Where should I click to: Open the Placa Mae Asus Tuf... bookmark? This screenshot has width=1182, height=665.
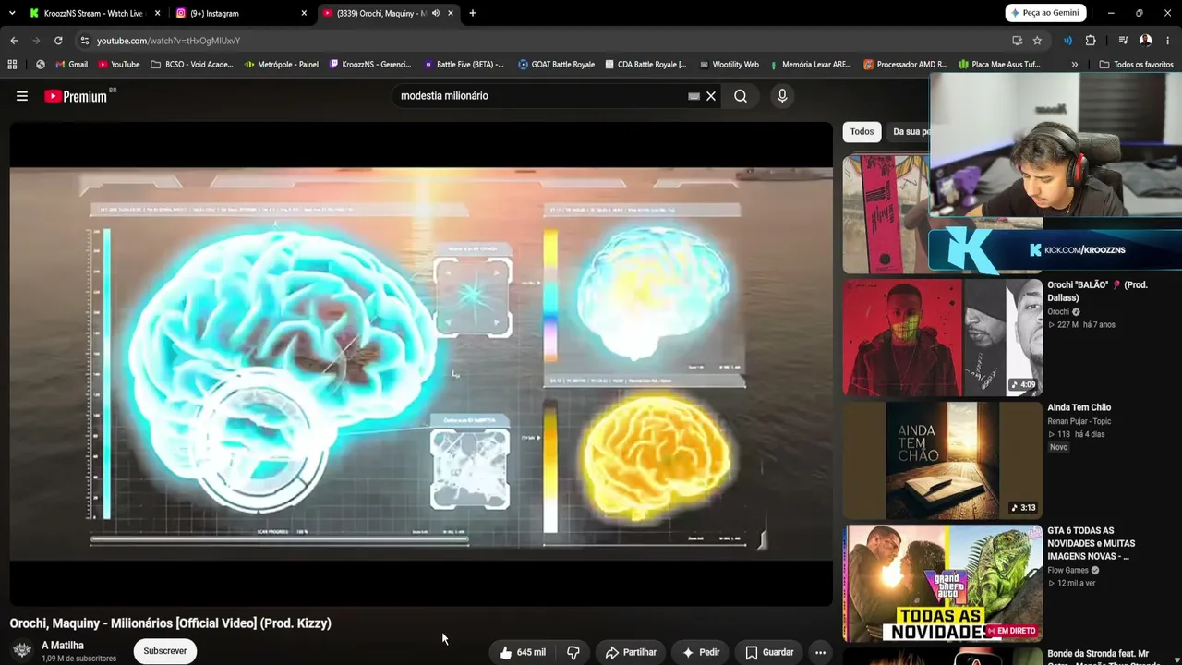(x=999, y=65)
